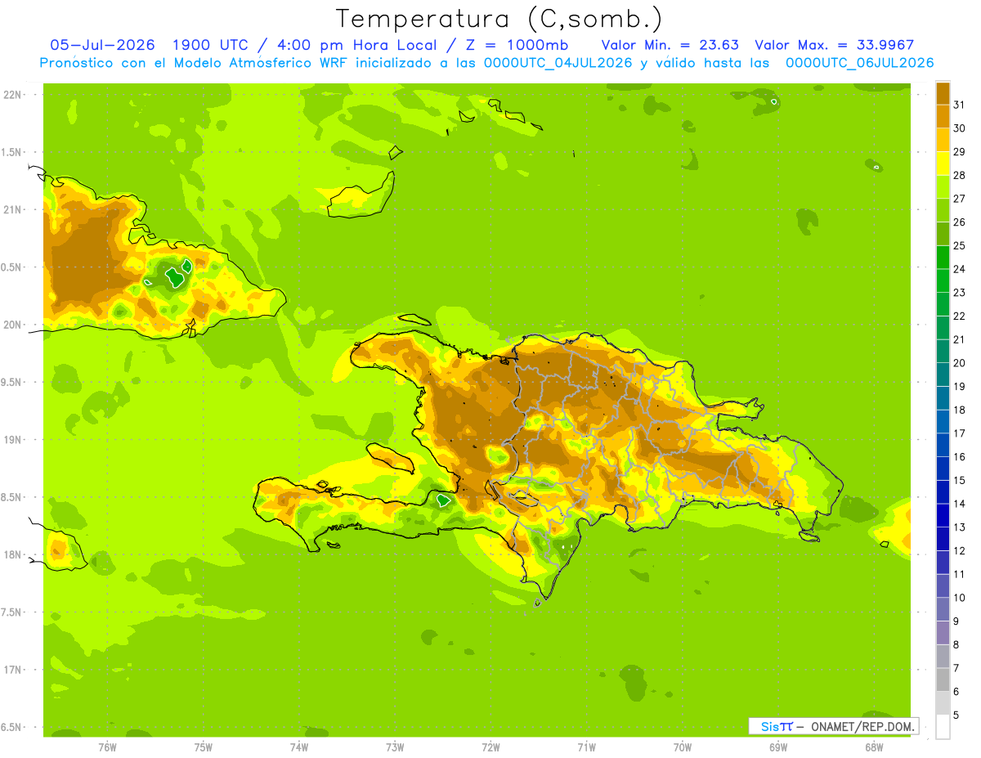Click the legend value '24'
The image size is (981, 758).
click(x=959, y=269)
